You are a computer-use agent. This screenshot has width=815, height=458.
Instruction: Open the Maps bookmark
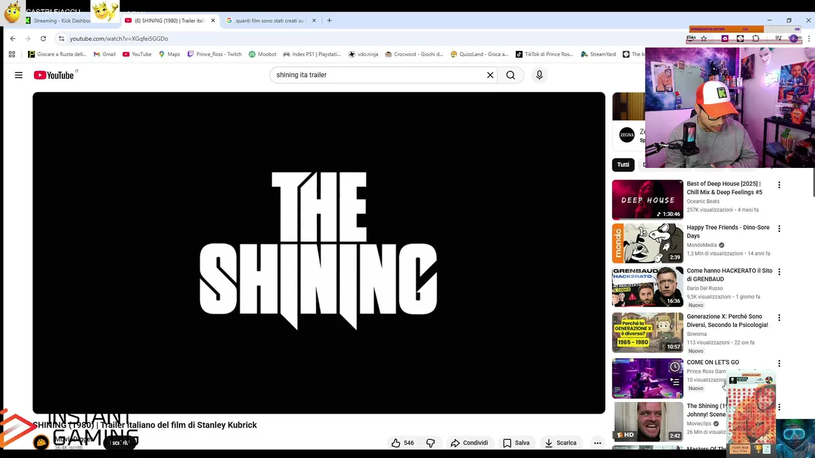click(x=169, y=54)
